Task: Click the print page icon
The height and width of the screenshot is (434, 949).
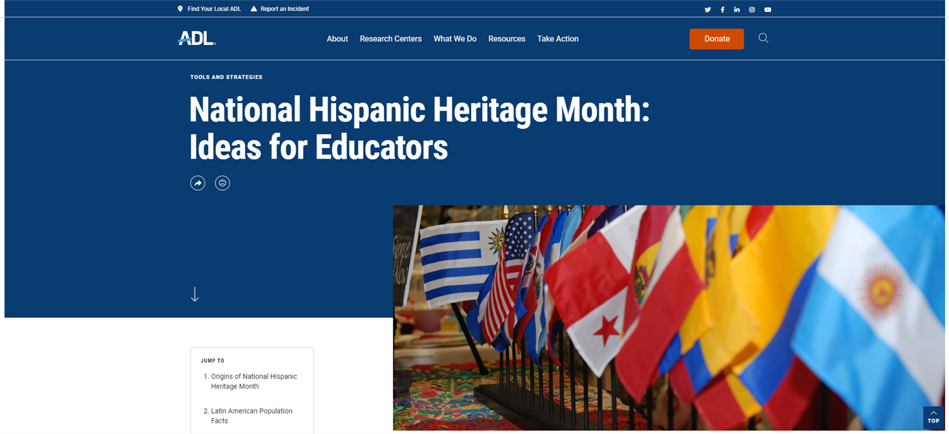Action: pos(222,183)
